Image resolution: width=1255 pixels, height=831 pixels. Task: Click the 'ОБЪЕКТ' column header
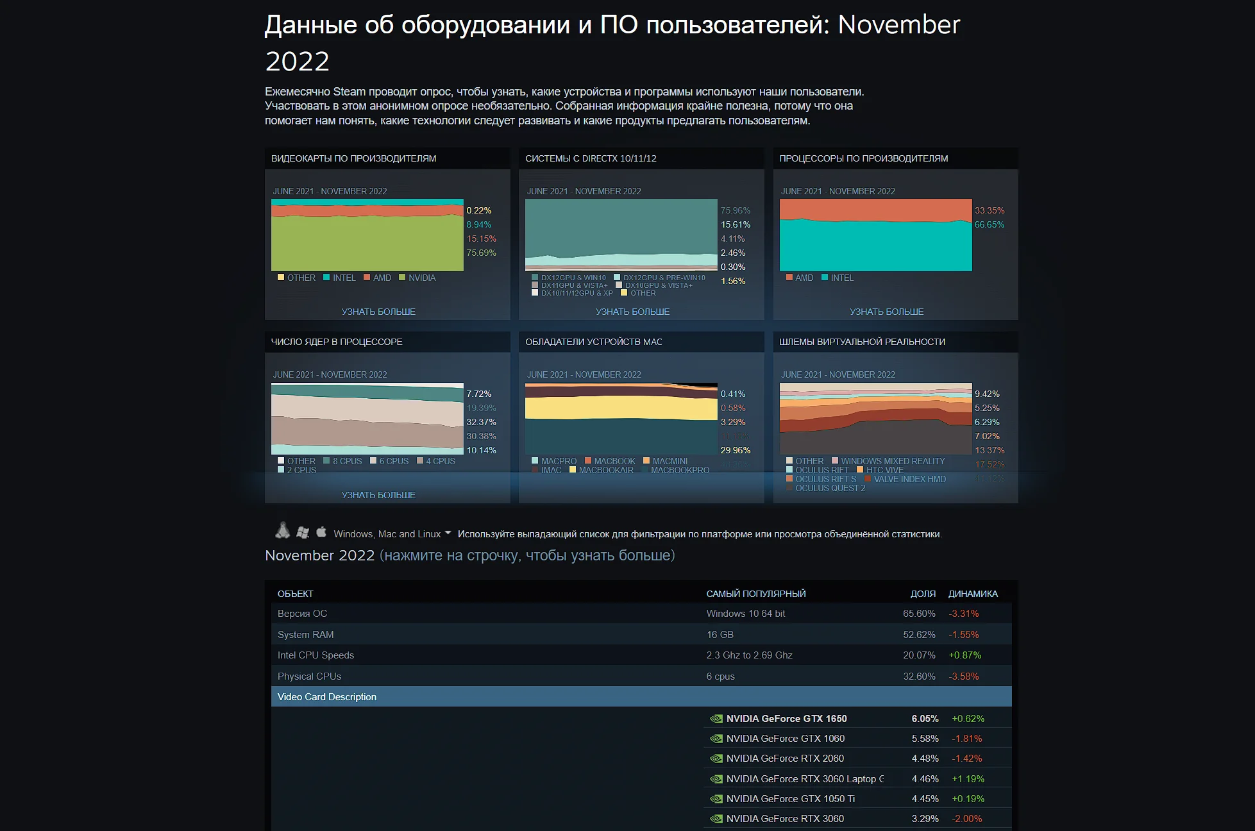pyautogui.click(x=296, y=594)
